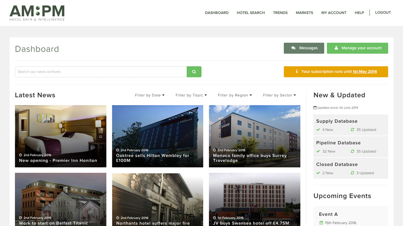
Task: Click clock icon on Belfast Titanic story
Action: click(x=20, y=218)
